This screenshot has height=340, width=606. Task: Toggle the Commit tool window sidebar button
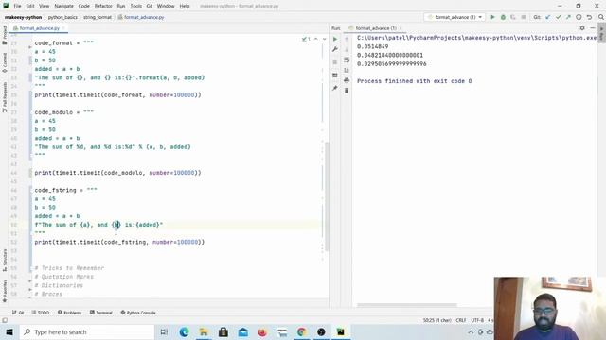(x=5, y=62)
